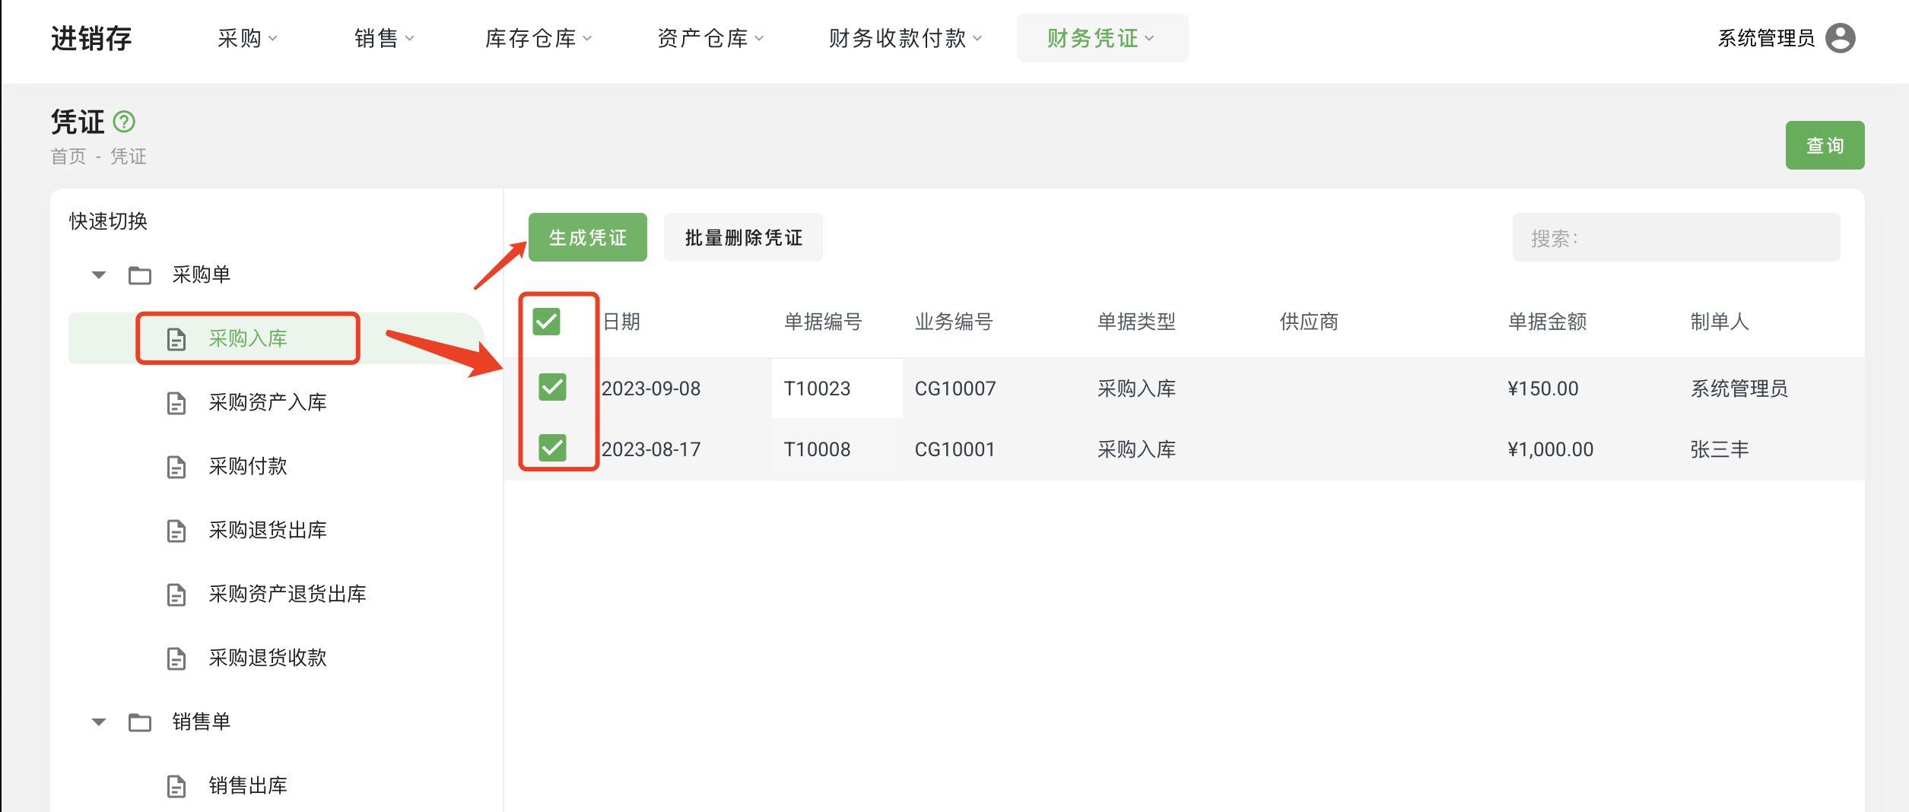Click the 批量删除凭证 button
The height and width of the screenshot is (812, 1909).
point(743,238)
